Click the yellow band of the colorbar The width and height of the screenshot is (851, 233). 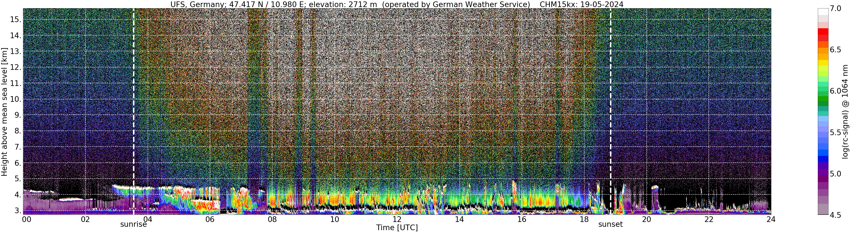click(823, 62)
